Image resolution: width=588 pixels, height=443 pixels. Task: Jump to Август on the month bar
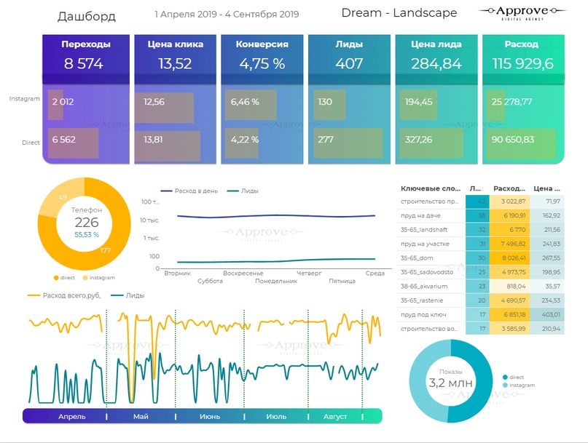(x=335, y=416)
